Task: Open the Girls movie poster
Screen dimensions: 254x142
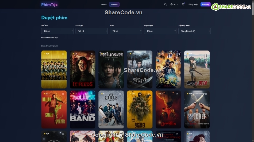Action: (111, 110)
